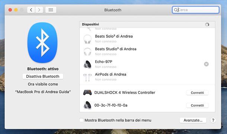This screenshot has height=134, width=227.
Task: Select the Beats Studio³ di Andrea row
Action: [x=147, y=52]
